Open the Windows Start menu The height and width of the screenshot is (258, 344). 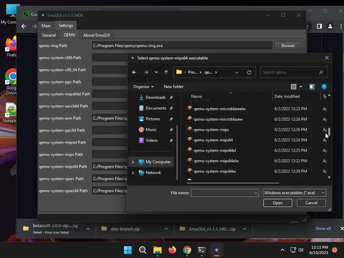(128, 250)
